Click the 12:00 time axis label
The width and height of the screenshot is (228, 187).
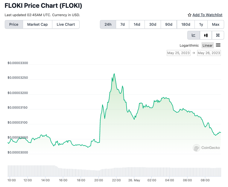(x=28, y=180)
